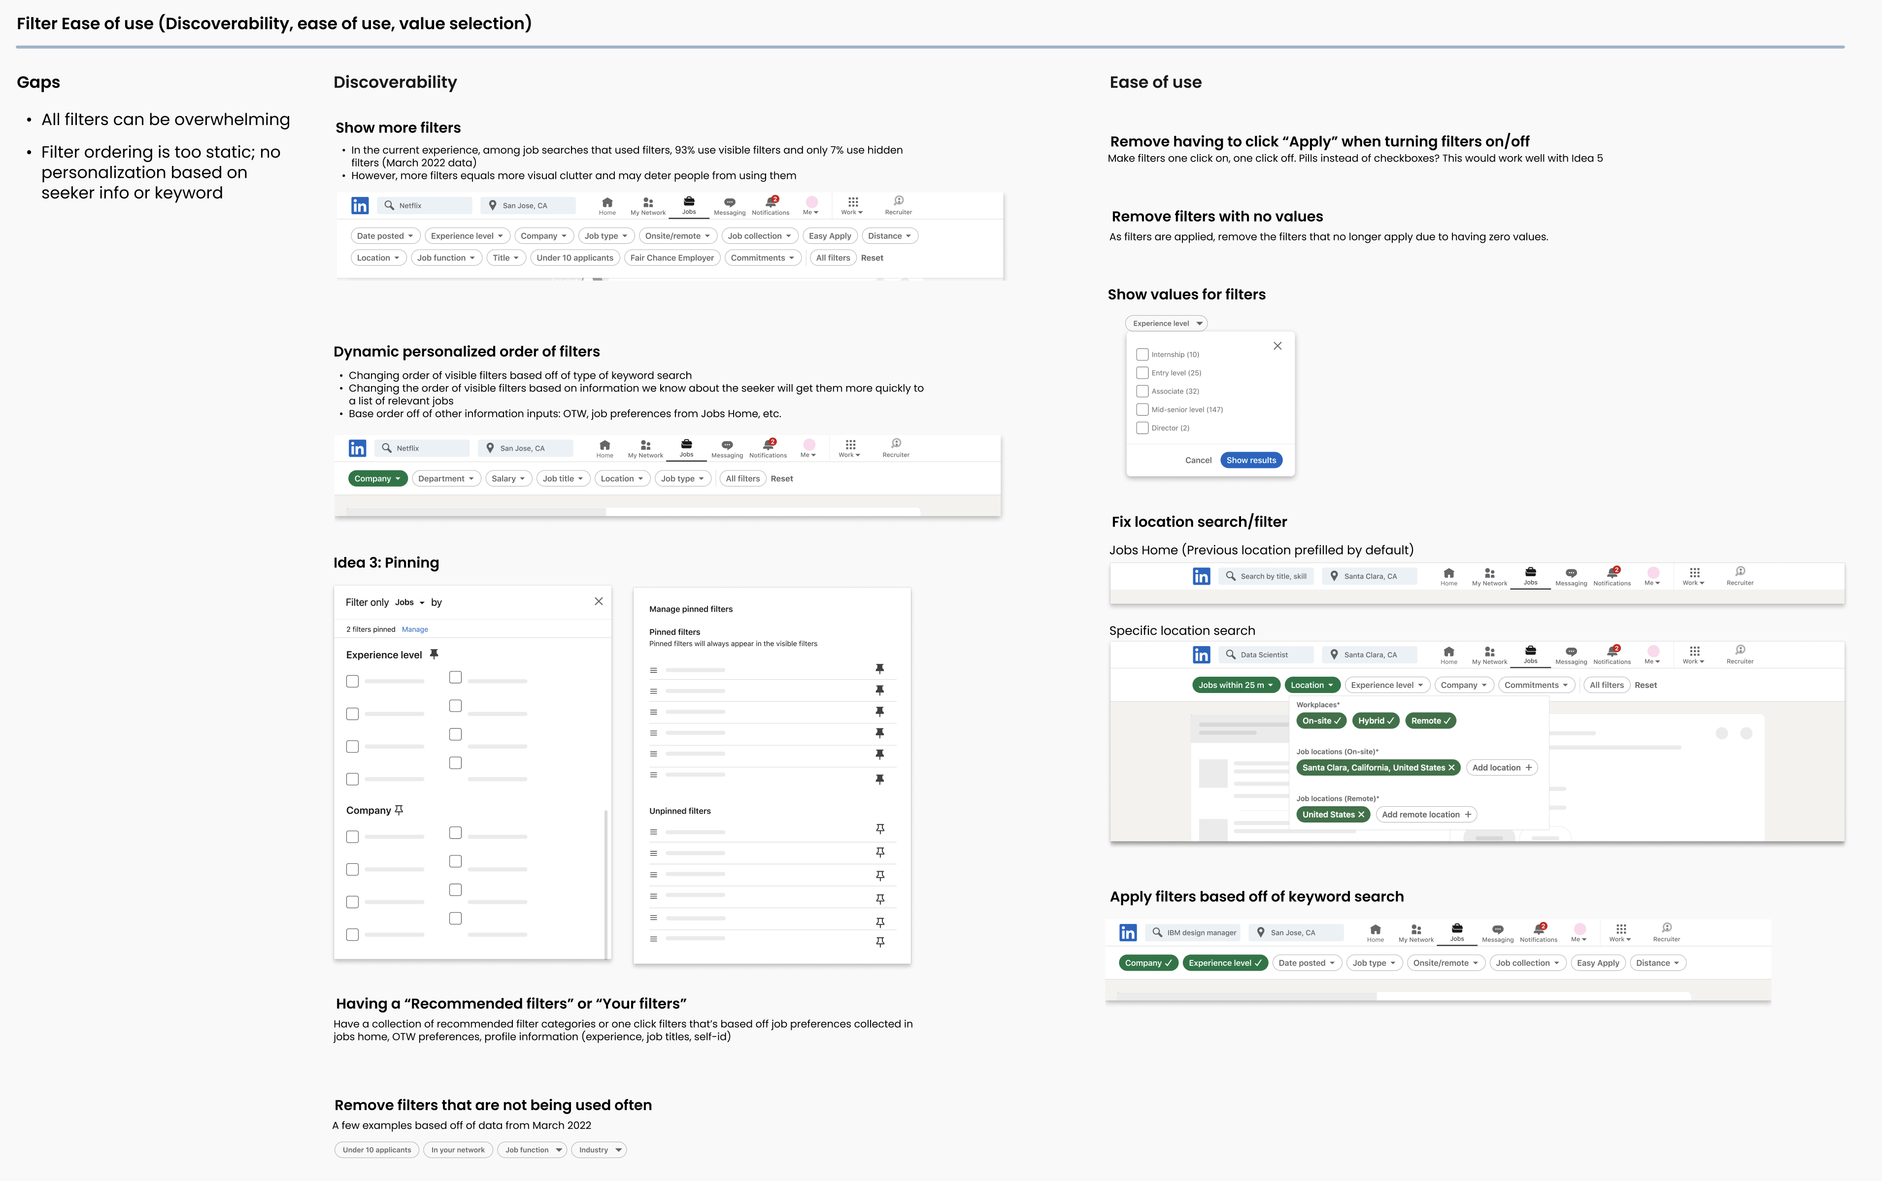
Task: Close the Experience level values popup
Action: 1277,346
